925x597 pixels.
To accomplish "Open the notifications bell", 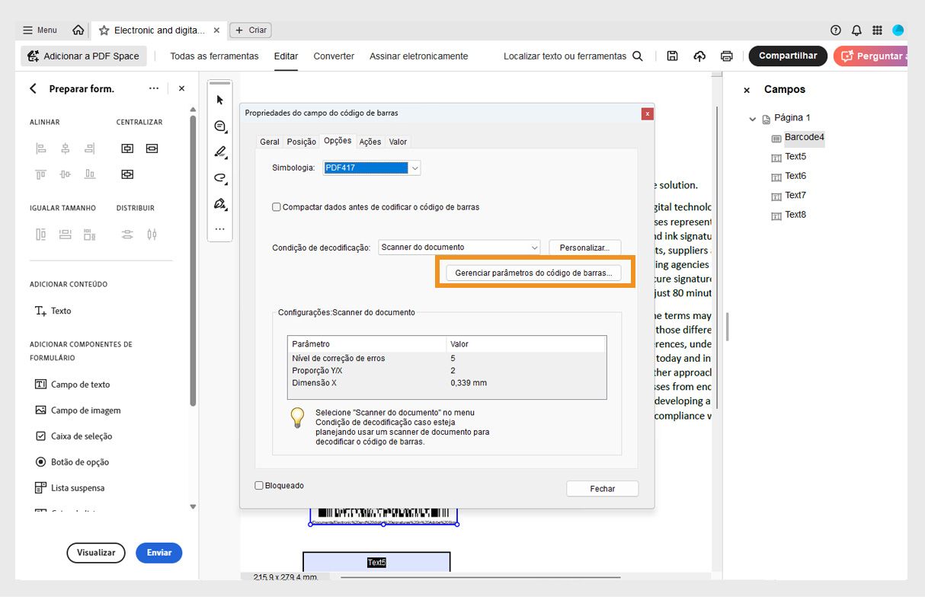I will [x=856, y=30].
